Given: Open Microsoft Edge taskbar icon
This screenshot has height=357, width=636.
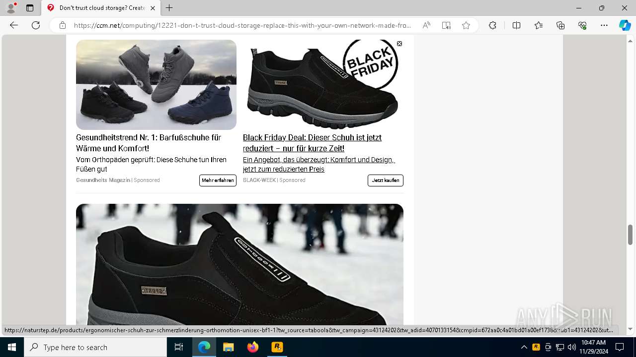Looking at the screenshot, I should [204, 347].
